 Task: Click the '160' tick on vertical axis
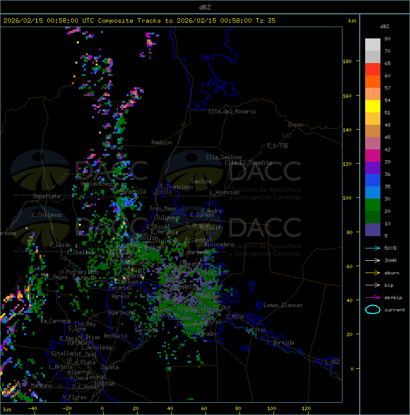(x=347, y=96)
